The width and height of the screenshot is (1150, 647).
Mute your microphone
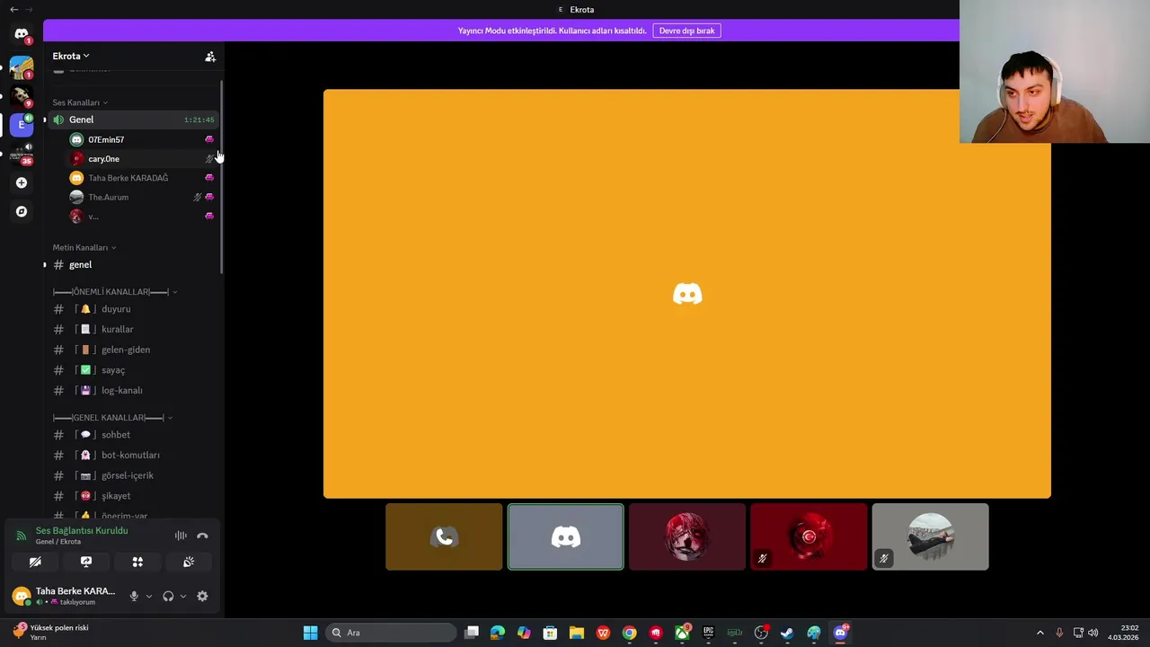pyautogui.click(x=134, y=596)
